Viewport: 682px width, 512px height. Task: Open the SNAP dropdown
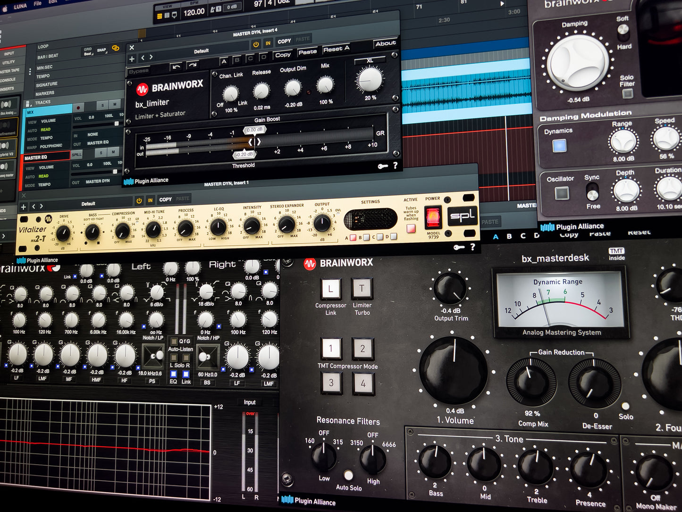[101, 50]
